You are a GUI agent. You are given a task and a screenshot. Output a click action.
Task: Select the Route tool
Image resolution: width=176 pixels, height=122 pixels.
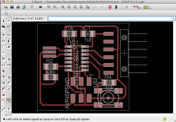click(x=3, y=101)
